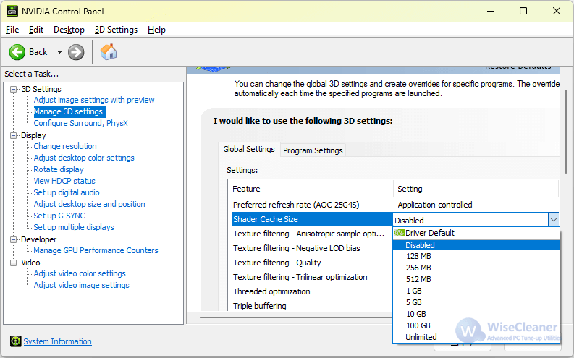Viewport: 574px width, 358px height.
Task: Open the File menu
Action: tap(12, 30)
